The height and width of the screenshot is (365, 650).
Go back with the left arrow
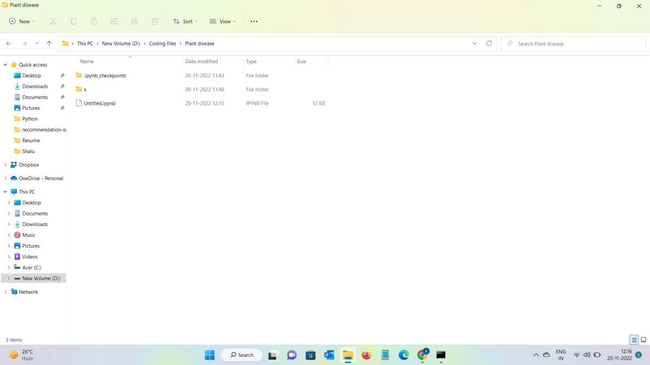coord(9,43)
